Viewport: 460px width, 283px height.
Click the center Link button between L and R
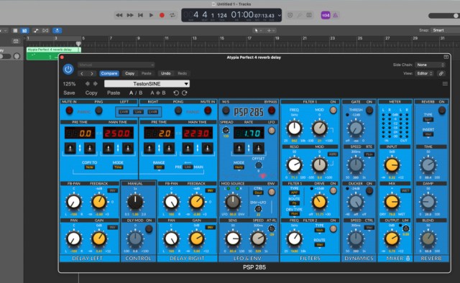pyautogui.click(x=138, y=112)
